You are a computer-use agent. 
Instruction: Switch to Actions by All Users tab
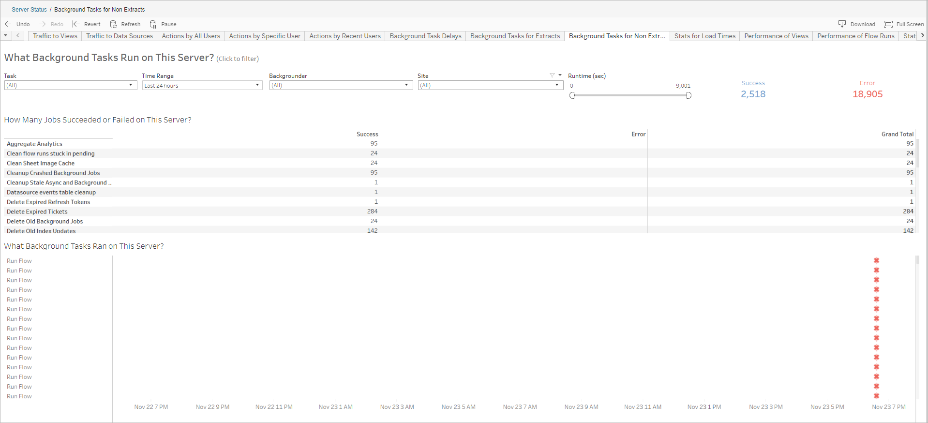(x=191, y=36)
